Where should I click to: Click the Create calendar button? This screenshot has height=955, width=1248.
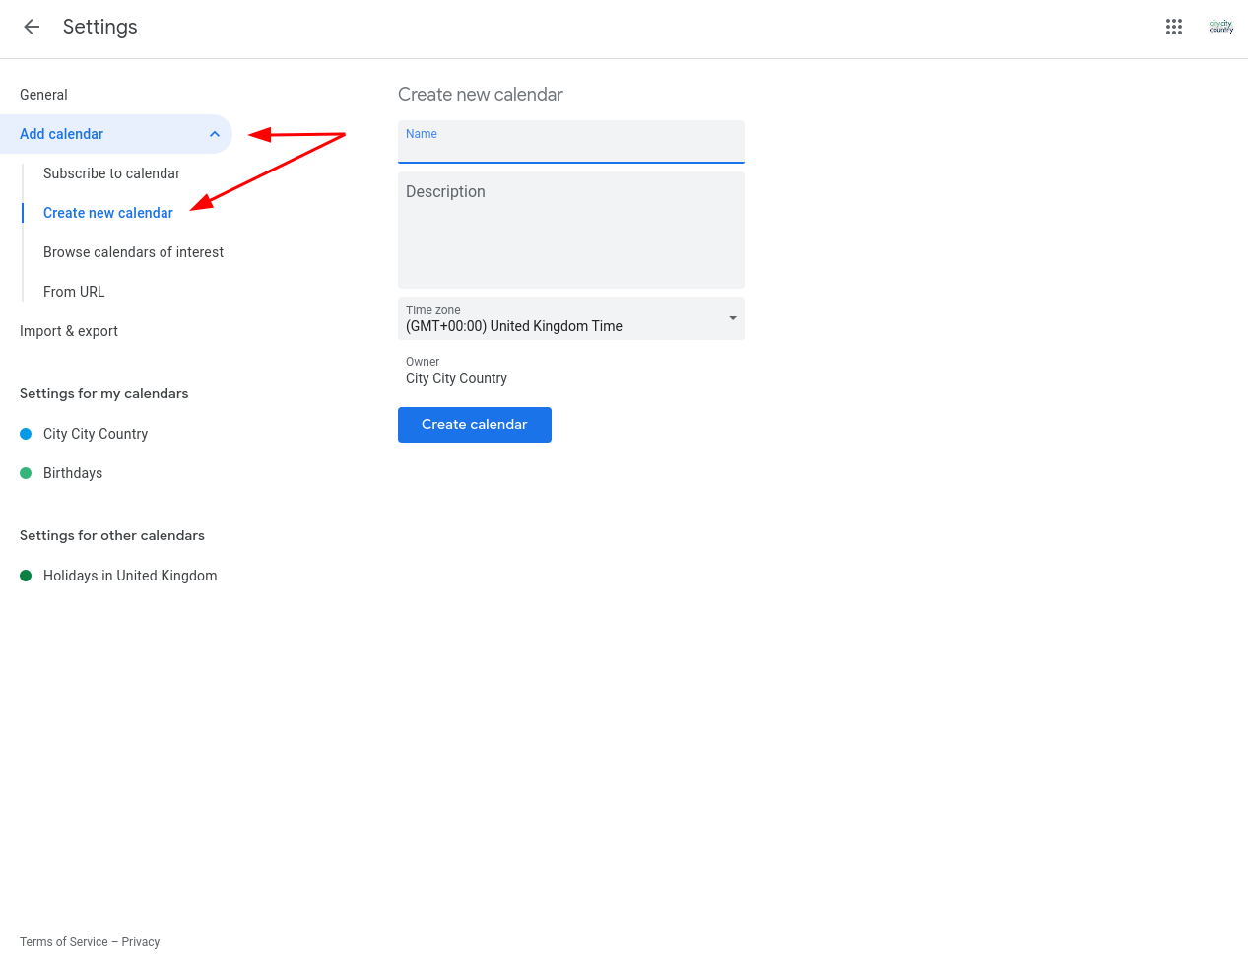[475, 425]
